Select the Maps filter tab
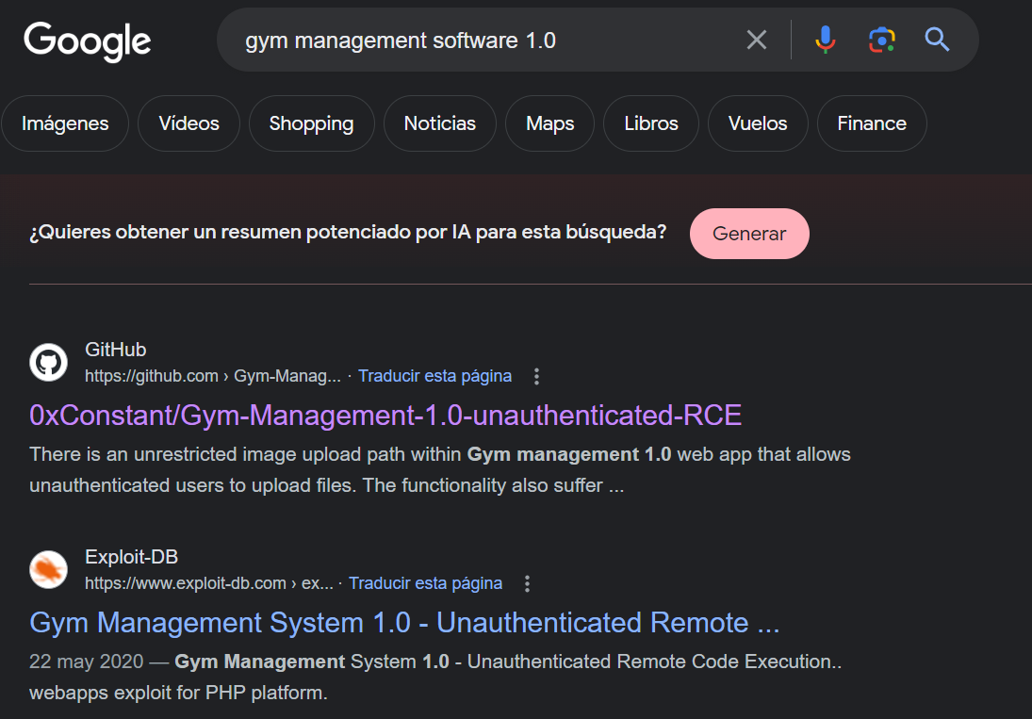1032x719 pixels. pyautogui.click(x=549, y=123)
